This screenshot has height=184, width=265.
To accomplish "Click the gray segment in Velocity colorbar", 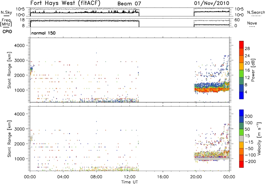I will pyautogui.click(x=241, y=138).
